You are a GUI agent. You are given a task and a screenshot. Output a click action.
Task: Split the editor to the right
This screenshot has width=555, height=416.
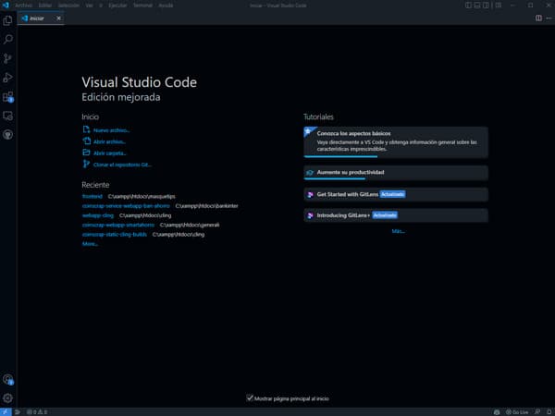coord(538,18)
